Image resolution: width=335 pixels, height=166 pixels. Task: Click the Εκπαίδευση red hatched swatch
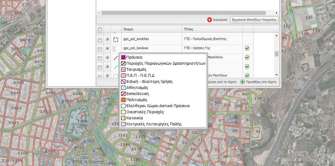tap(123, 94)
